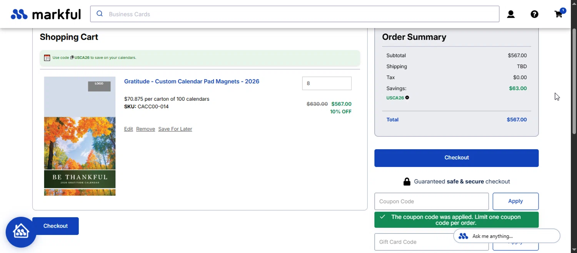This screenshot has height=253, width=577.
Task: Click Apply next to Coupon Code
Action: (x=515, y=201)
